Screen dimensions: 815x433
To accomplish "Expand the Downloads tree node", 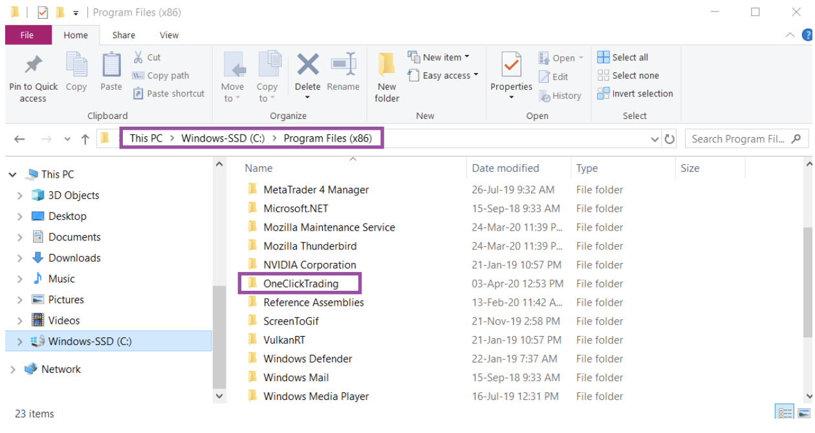I will point(20,258).
